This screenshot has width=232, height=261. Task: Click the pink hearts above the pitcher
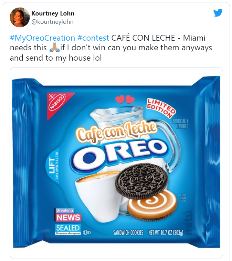[125, 99]
